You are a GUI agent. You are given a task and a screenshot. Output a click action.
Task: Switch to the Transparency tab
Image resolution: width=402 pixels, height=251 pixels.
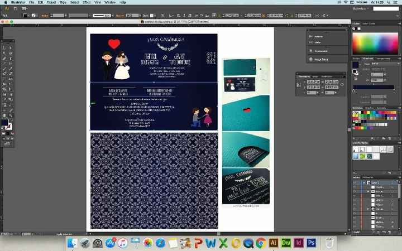pyautogui.click(x=384, y=59)
